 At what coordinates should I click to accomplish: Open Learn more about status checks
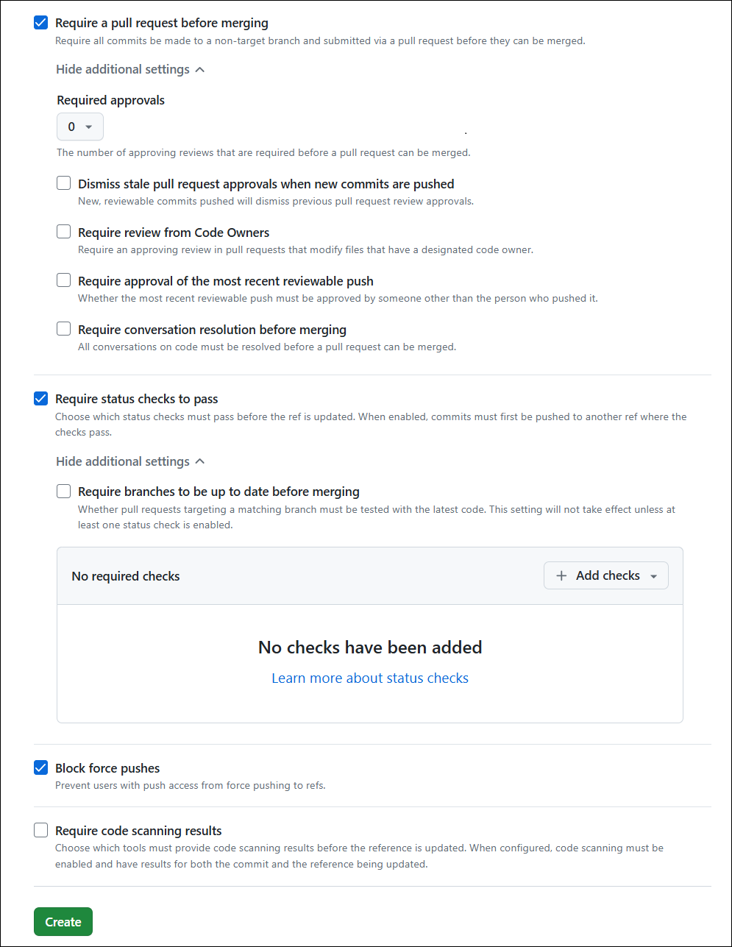tap(370, 678)
